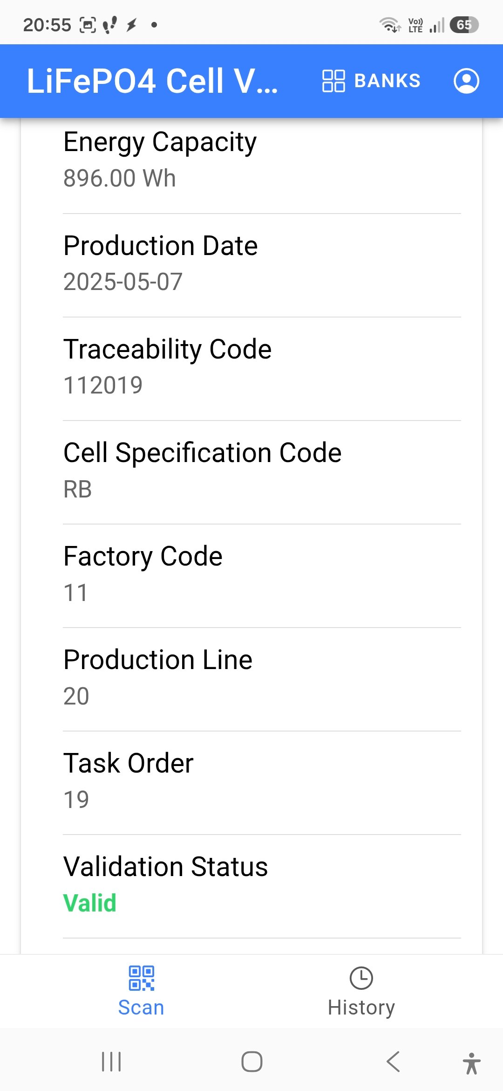Select the Traceability Code value 112019
Screen dimensions: 503x1091
point(103,385)
